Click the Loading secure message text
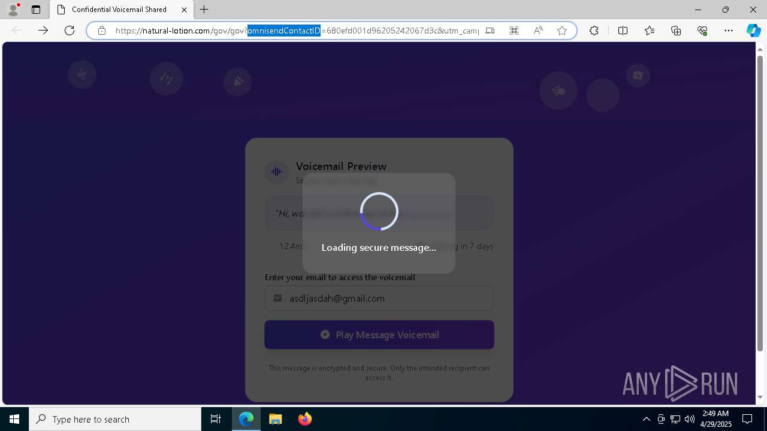The image size is (767, 431). point(379,247)
